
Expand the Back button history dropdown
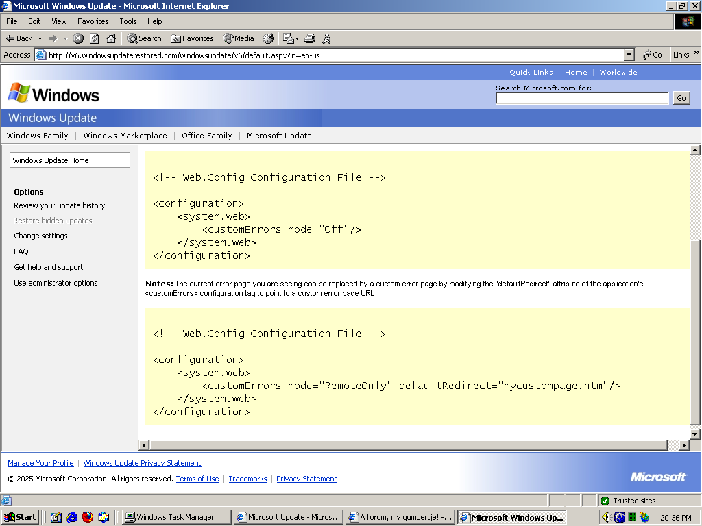click(x=40, y=38)
